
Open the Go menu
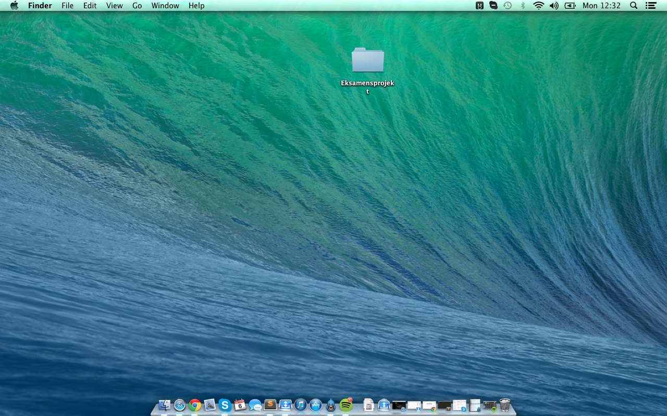[x=137, y=6]
